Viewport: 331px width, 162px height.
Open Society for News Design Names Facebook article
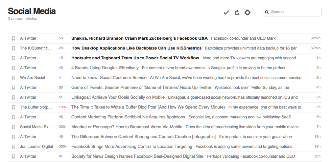(x=137, y=156)
